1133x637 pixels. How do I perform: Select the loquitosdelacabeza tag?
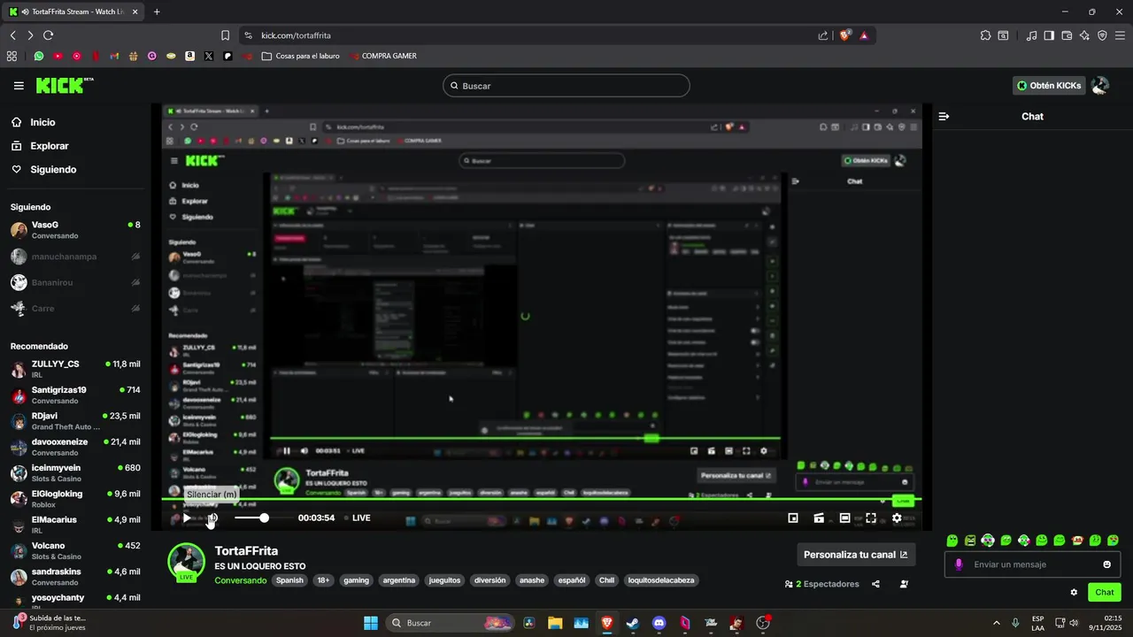point(660,580)
